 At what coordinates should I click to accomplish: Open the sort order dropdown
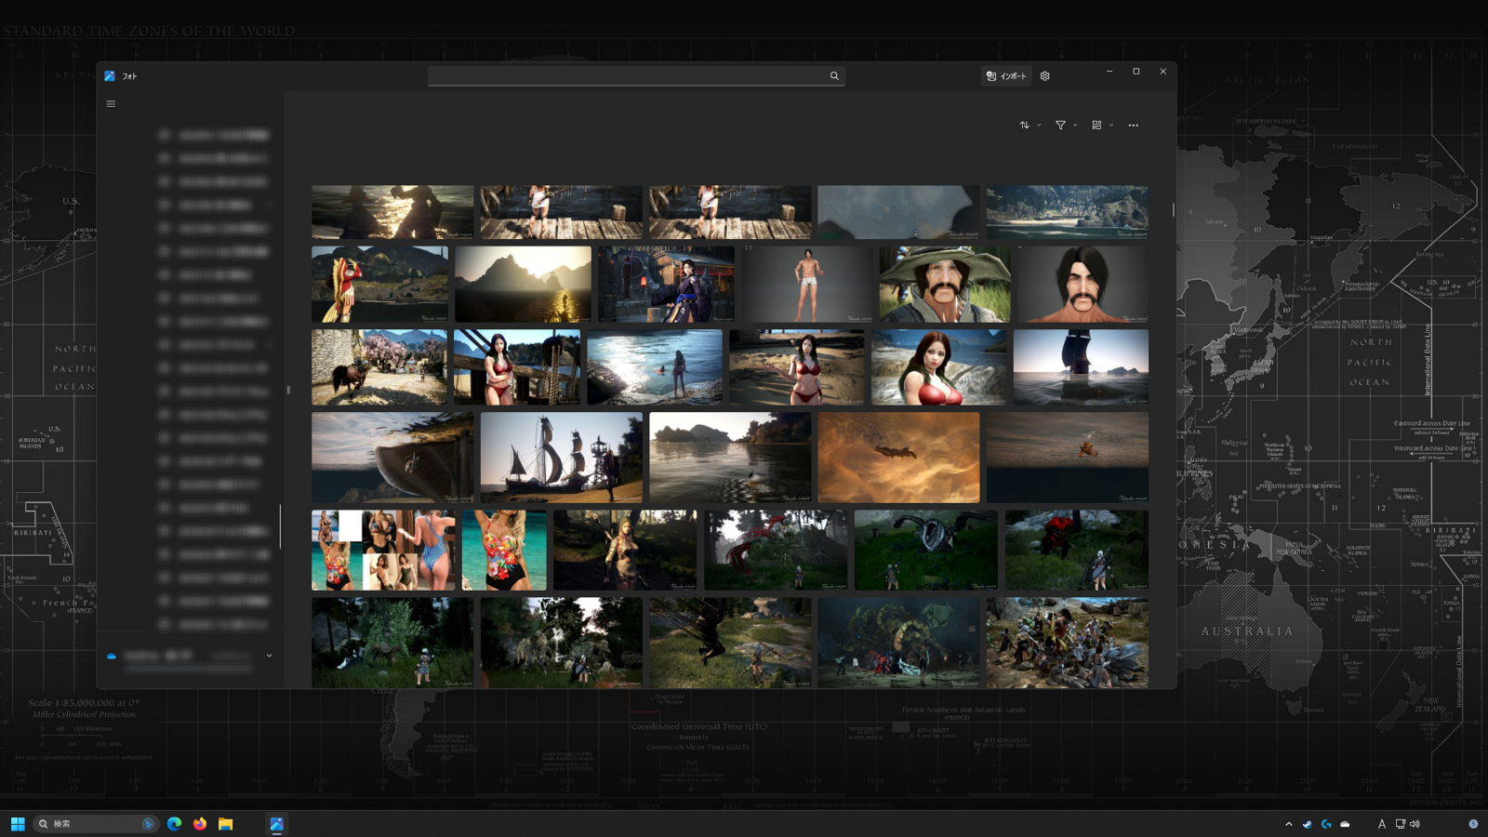[x=1029, y=126]
